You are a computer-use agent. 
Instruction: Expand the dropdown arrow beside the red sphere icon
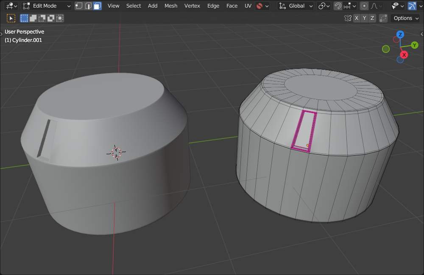click(267, 6)
